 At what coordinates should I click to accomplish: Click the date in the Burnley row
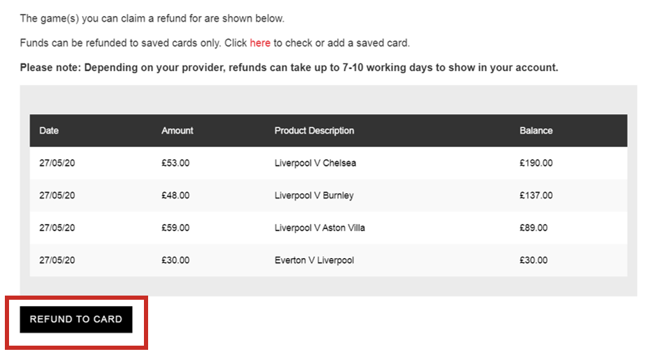pos(57,195)
